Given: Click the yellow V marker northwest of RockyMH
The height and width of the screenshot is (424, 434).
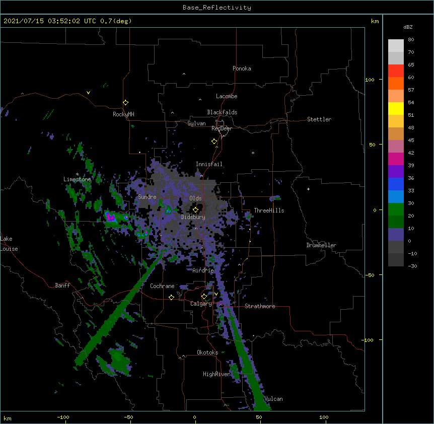Looking at the screenshot, I should click(88, 93).
